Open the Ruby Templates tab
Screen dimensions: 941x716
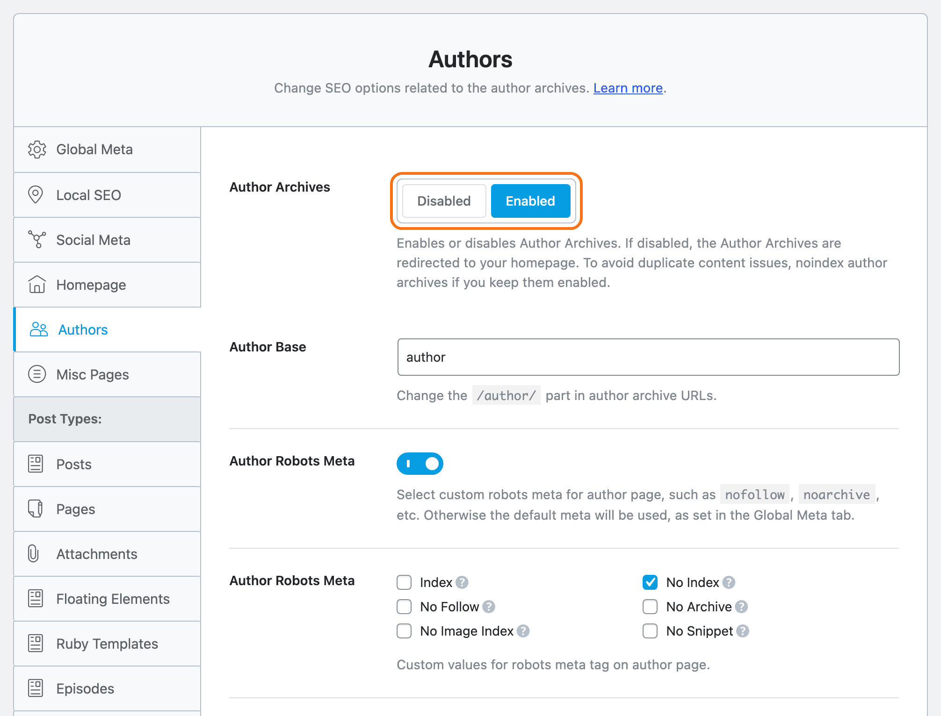tap(107, 643)
